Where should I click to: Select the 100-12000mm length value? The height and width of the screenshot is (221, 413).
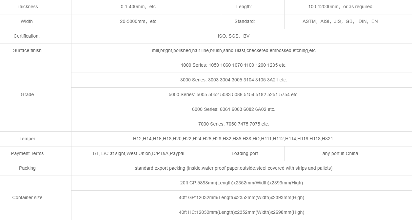[340, 7]
